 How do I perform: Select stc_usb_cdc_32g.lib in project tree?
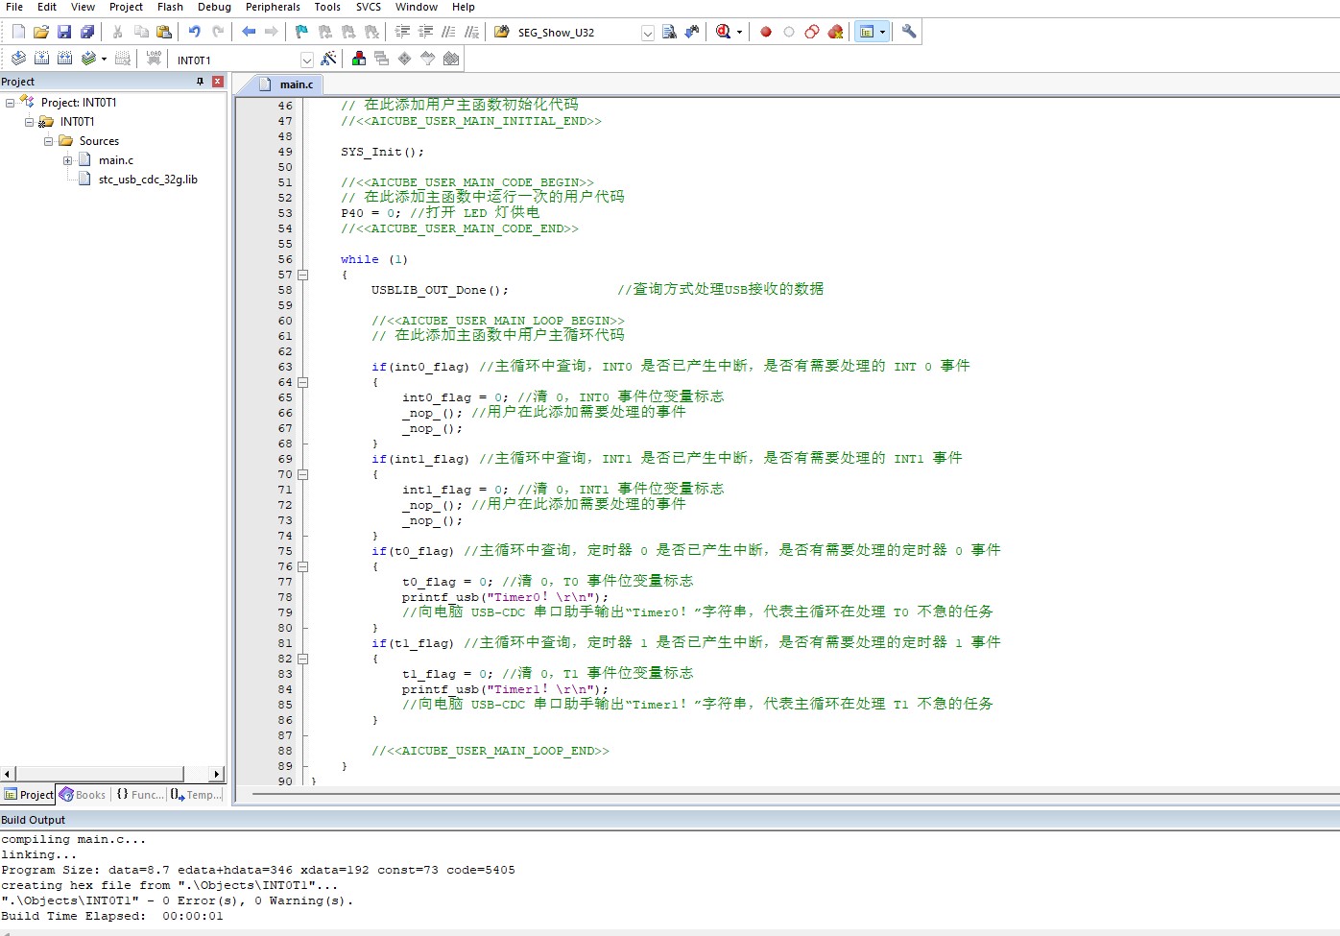pyautogui.click(x=147, y=180)
